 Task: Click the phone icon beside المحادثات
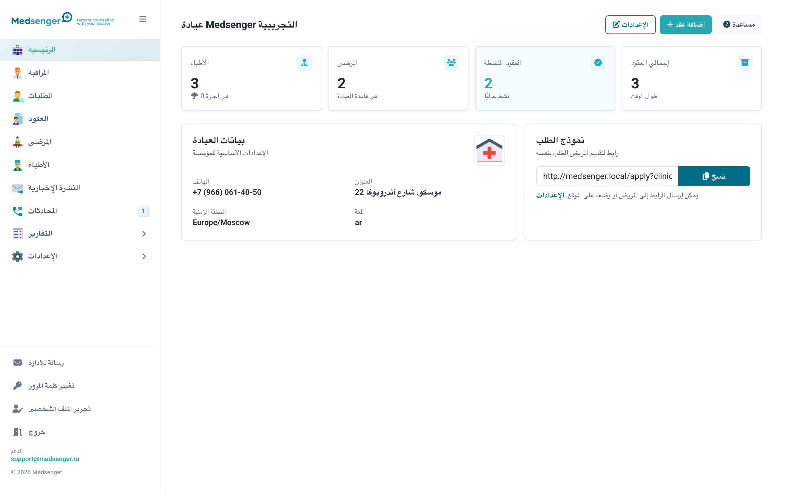[18, 211]
